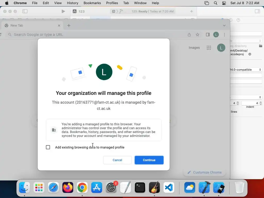Click the share page icon
The width and height of the screenshot is (264, 198).
point(189,35)
